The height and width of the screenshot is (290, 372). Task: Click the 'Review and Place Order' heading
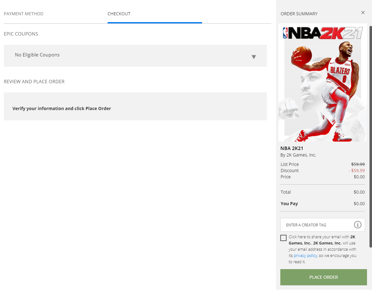tap(34, 82)
